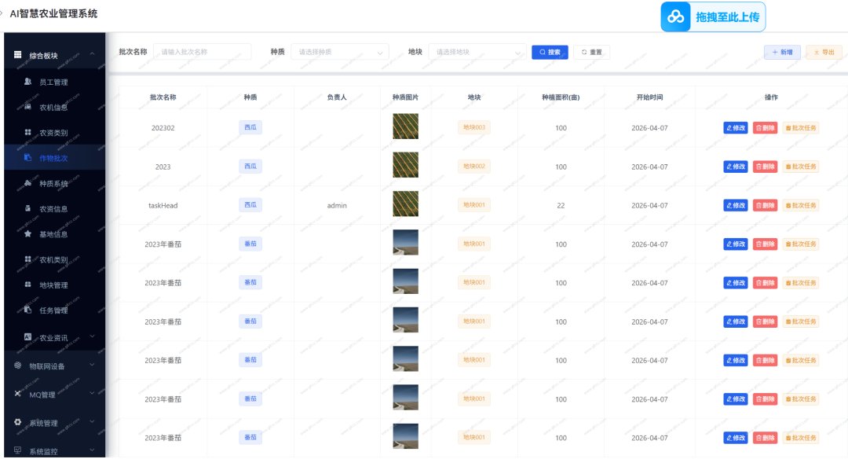Click the 西瓜 tag in taskHead row
The width and height of the screenshot is (848, 459).
coord(250,204)
